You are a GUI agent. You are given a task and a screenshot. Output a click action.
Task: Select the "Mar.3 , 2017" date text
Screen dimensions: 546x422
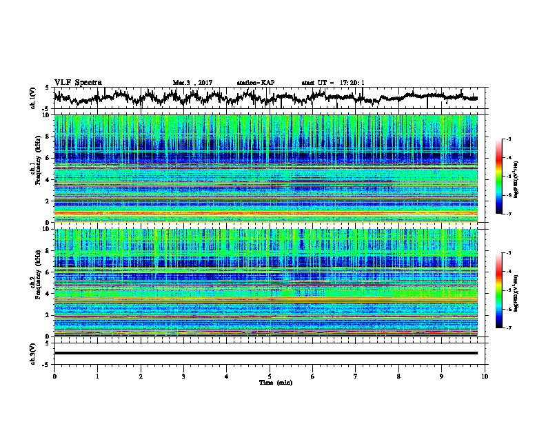pos(192,83)
